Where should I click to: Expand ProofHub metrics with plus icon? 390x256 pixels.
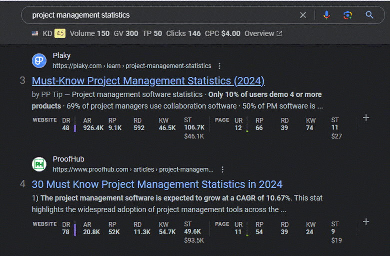click(x=366, y=222)
